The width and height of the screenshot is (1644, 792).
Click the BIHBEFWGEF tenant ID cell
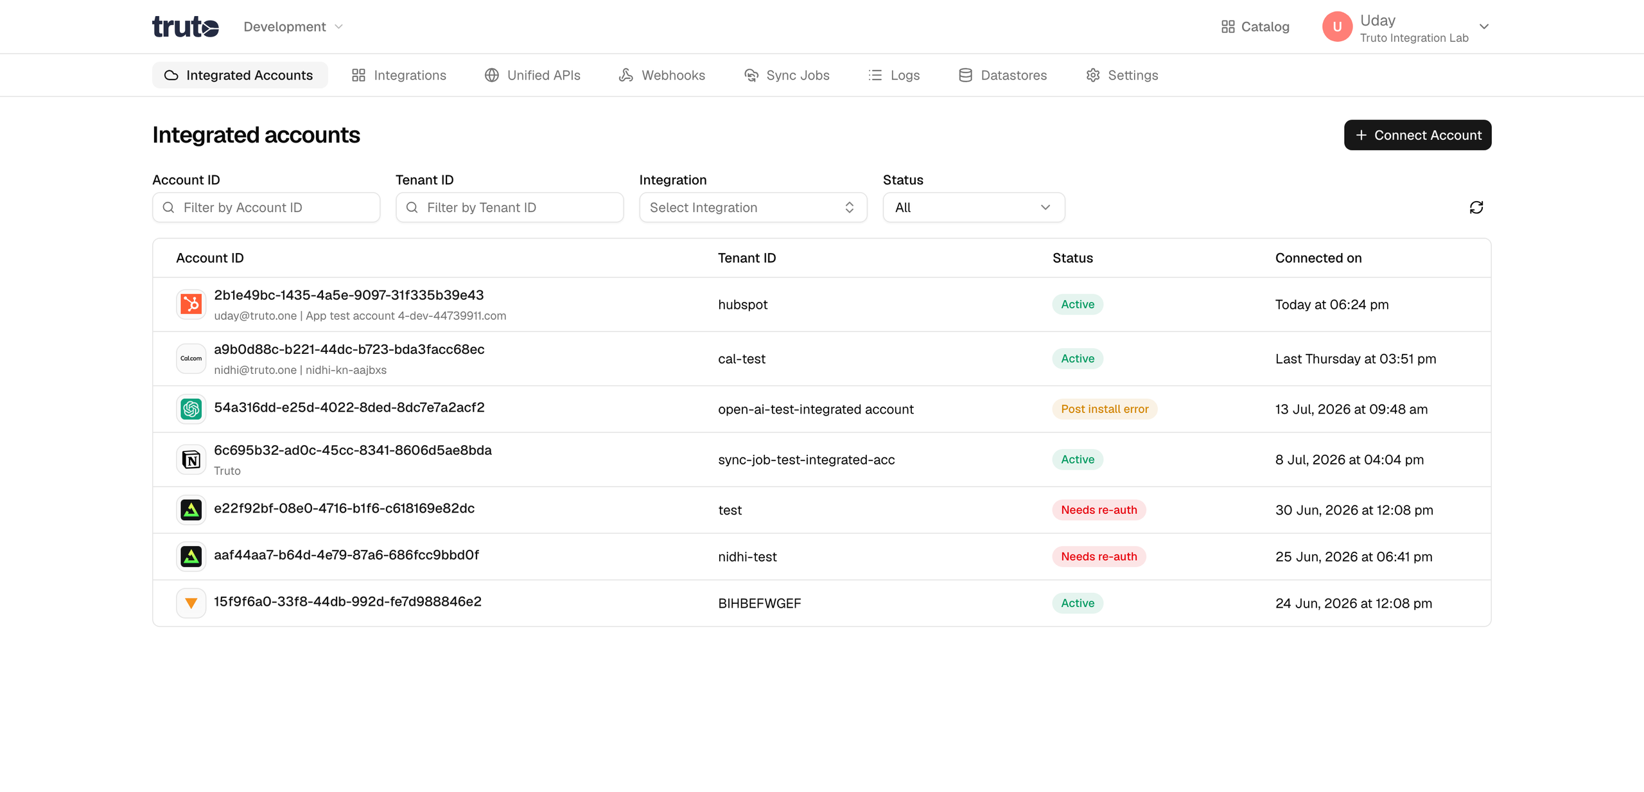(759, 603)
